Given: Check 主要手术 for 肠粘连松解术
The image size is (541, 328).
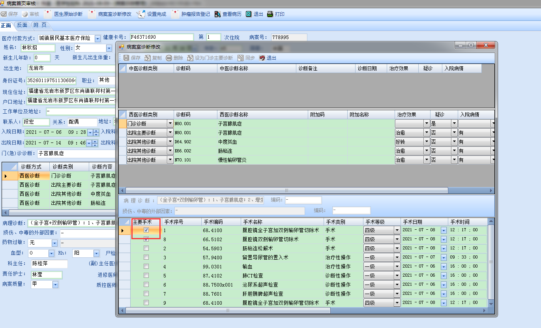Looking at the screenshot, I should (x=146, y=248).
